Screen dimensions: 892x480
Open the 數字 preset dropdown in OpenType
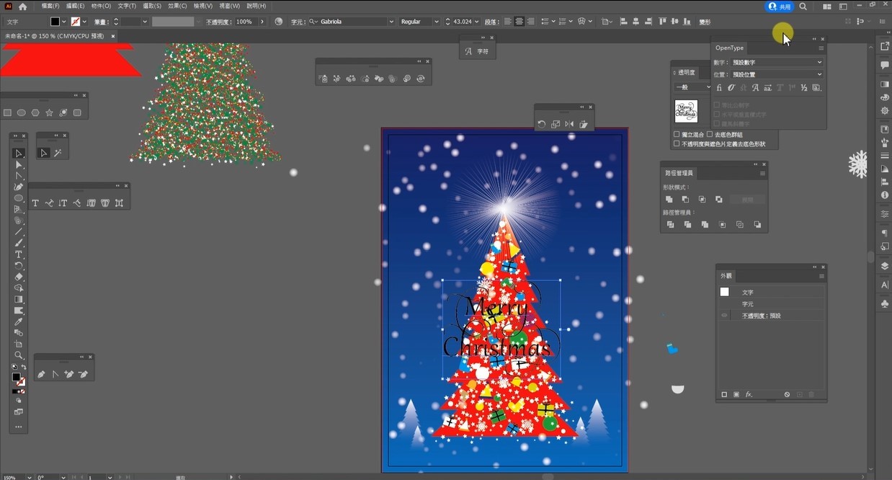click(777, 63)
